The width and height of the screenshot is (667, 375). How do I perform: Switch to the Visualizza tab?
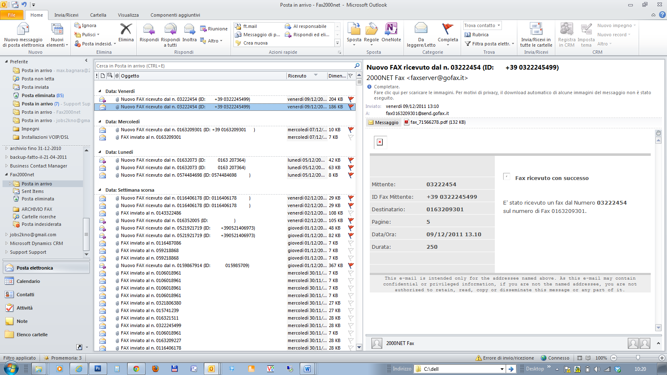(128, 15)
